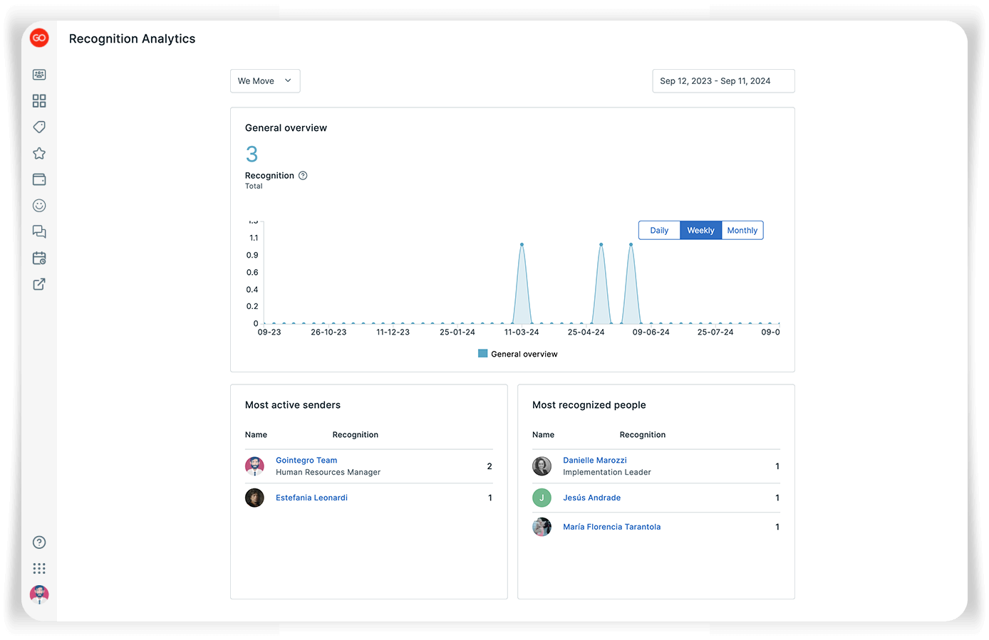Click Danielle Marozzi avatar thumbnail
The width and height of the screenshot is (989, 640).
coord(542,466)
